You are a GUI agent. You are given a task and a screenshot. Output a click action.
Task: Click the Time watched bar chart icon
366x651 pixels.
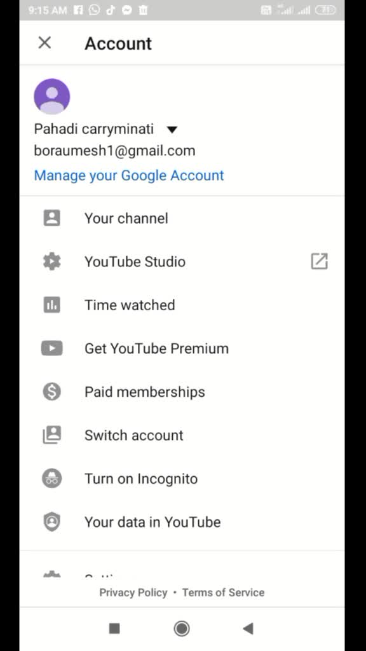[52, 305]
